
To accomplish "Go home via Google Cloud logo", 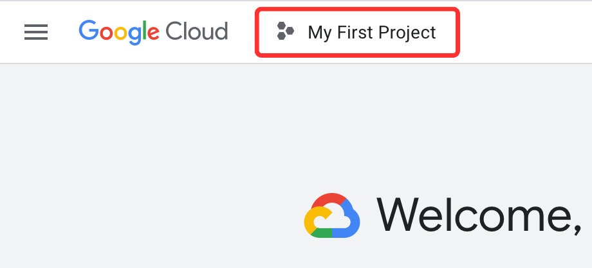I will [x=153, y=33].
